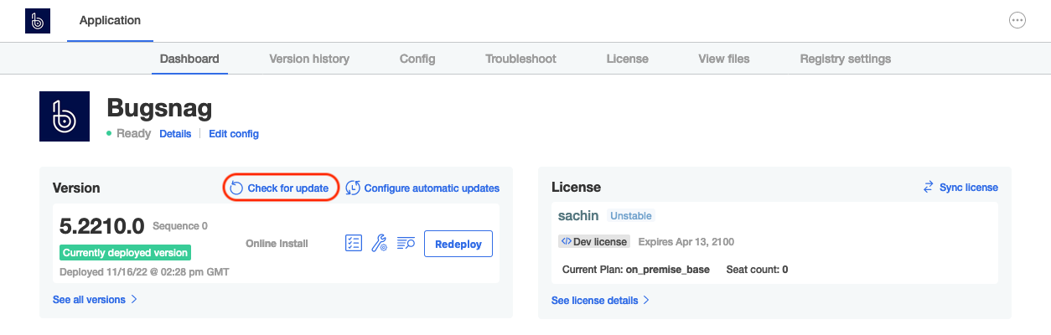Image resolution: width=1051 pixels, height=335 pixels.
Task: Open See license details link
Action: click(x=595, y=300)
